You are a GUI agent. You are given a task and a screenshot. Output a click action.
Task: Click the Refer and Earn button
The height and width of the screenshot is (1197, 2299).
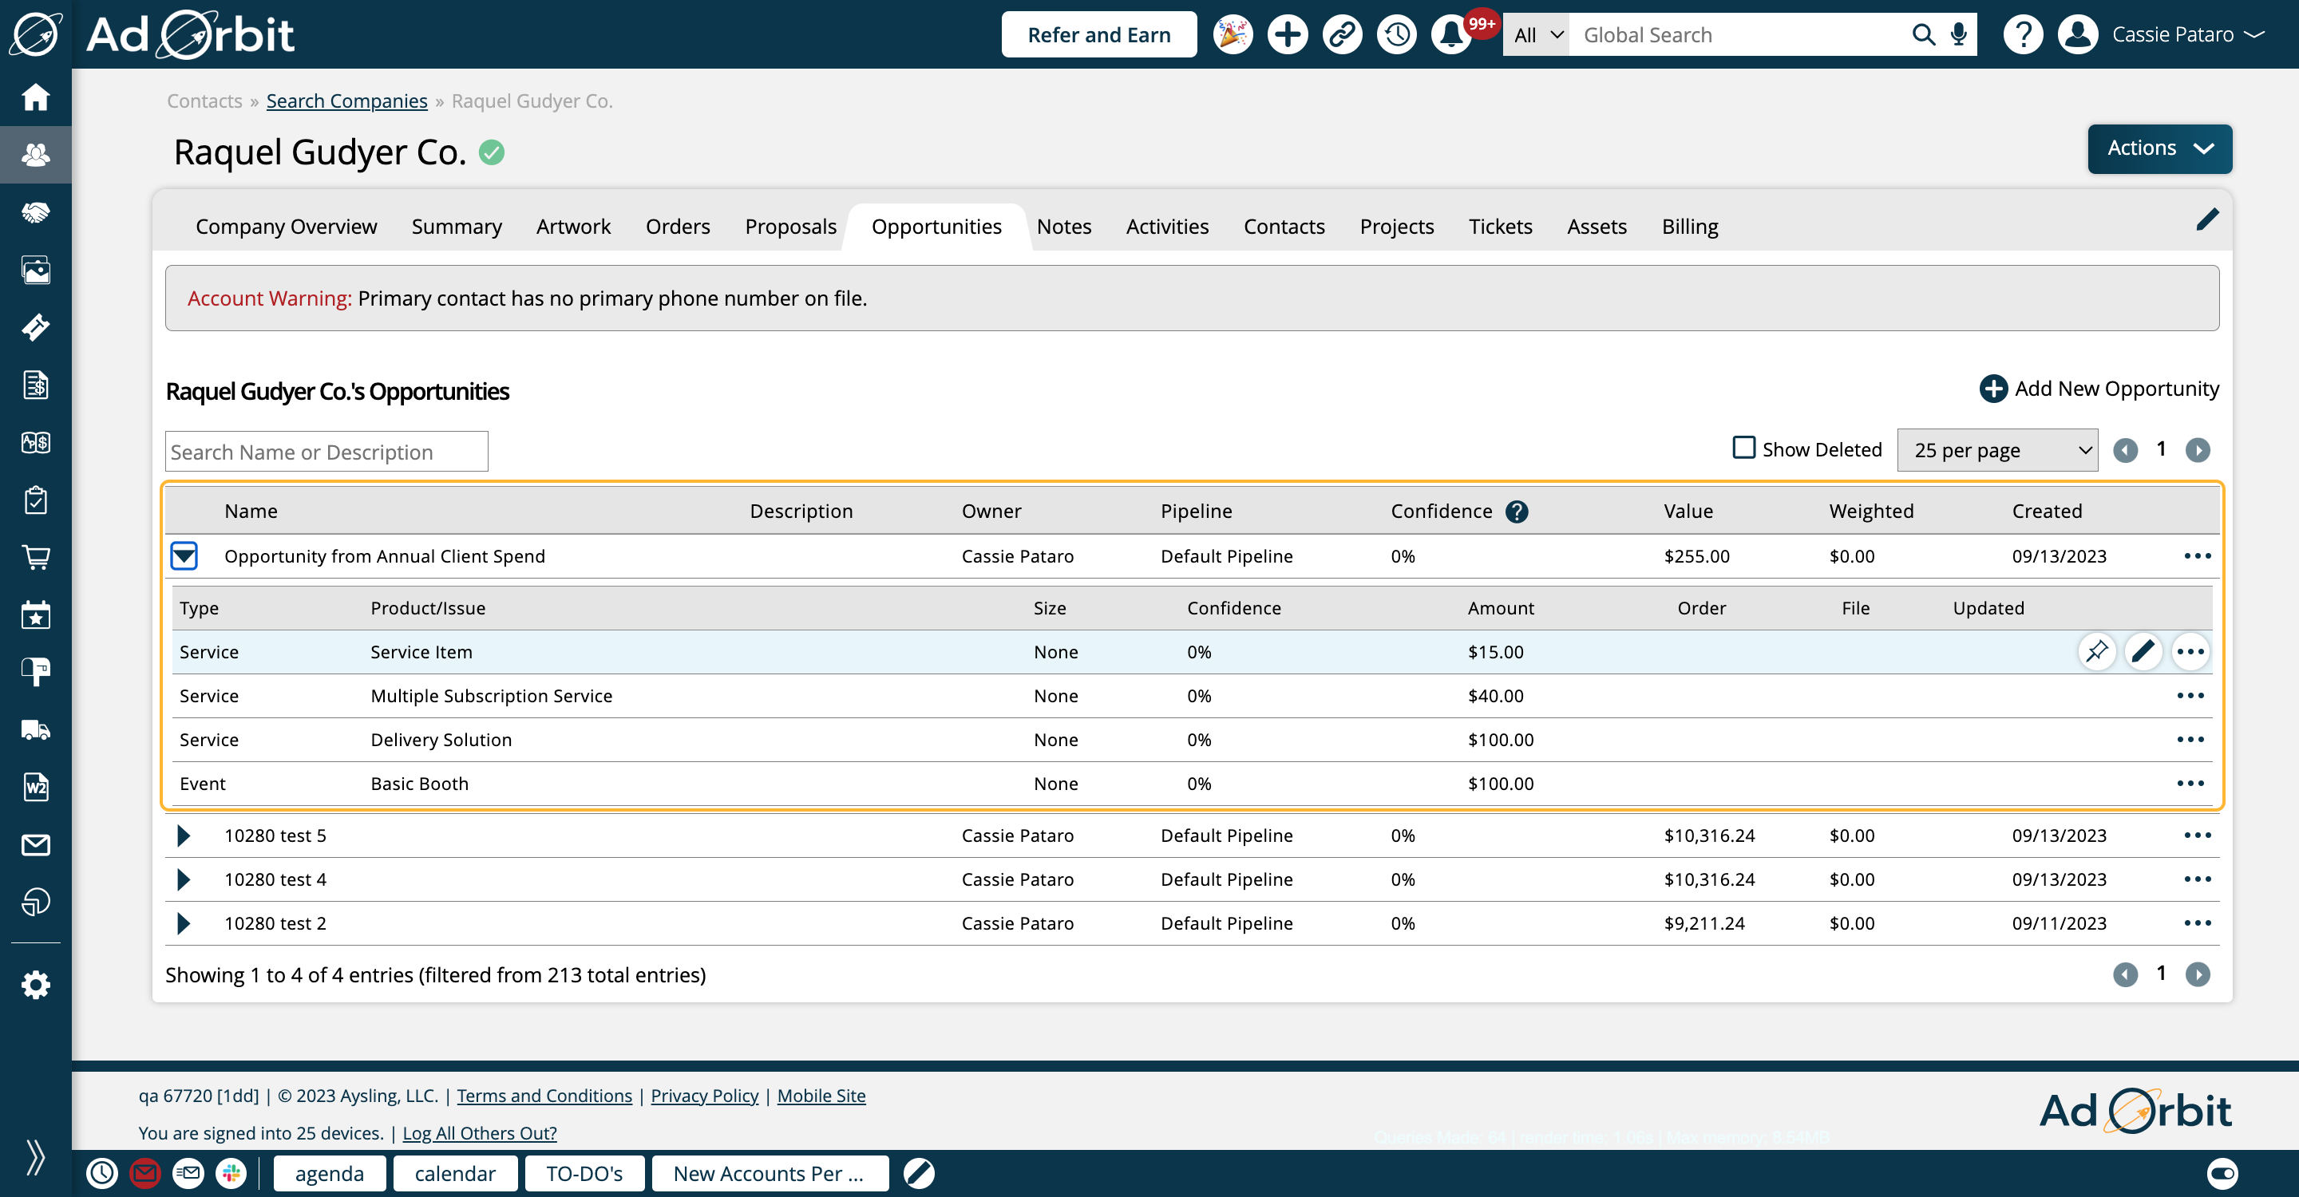[1098, 35]
